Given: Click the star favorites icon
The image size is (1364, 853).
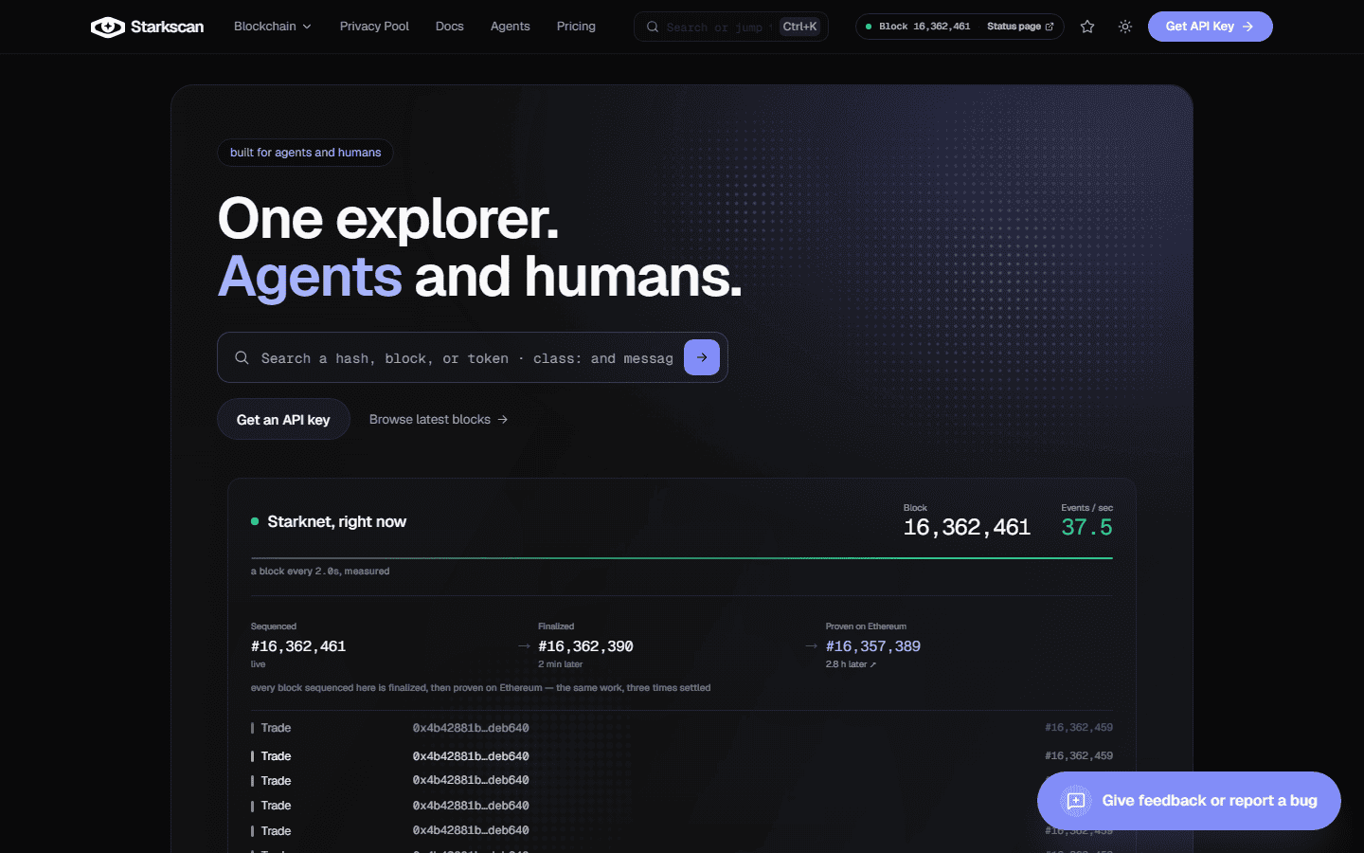Looking at the screenshot, I should coord(1087,27).
